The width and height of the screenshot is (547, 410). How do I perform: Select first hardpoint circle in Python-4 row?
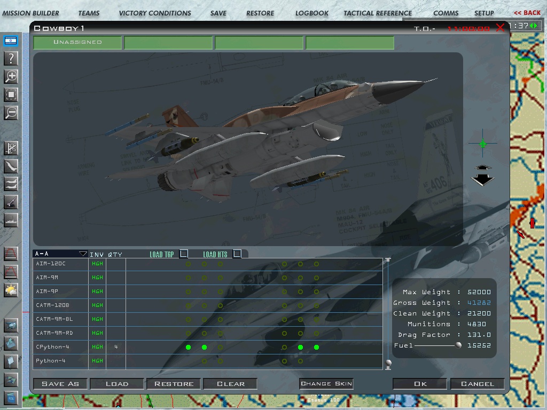pos(205,361)
